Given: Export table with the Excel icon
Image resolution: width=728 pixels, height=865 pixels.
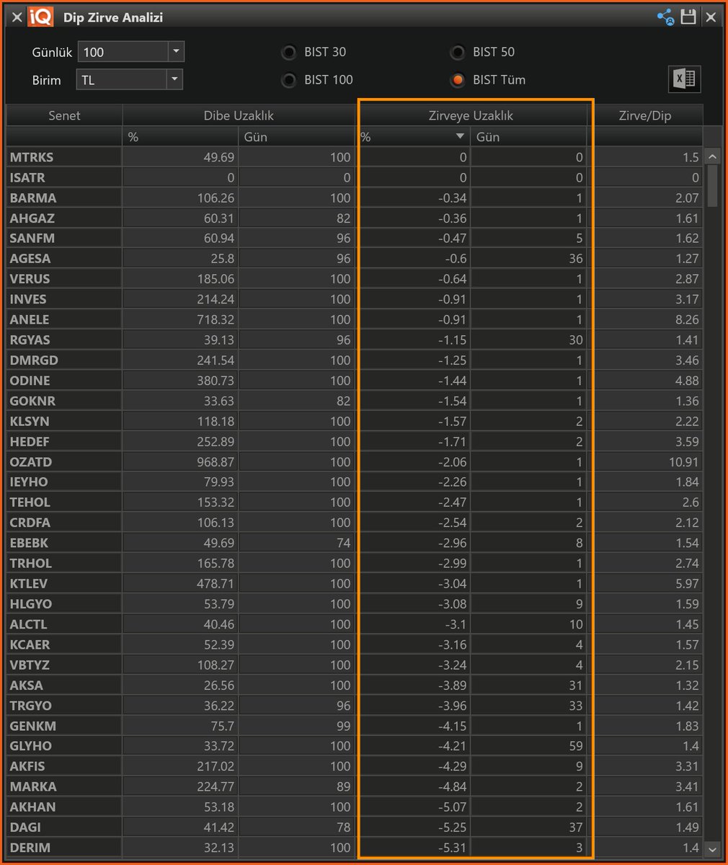Looking at the screenshot, I should (684, 79).
